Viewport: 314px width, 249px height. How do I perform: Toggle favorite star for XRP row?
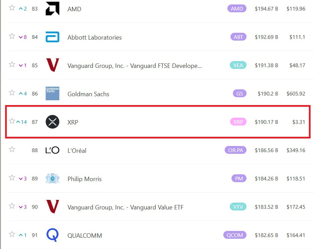tap(12, 121)
